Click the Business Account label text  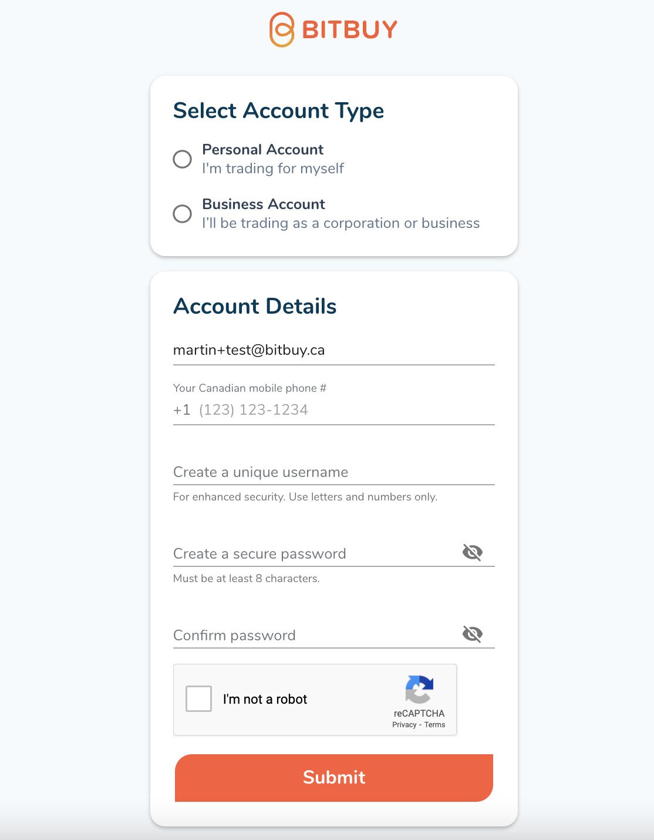[264, 204]
